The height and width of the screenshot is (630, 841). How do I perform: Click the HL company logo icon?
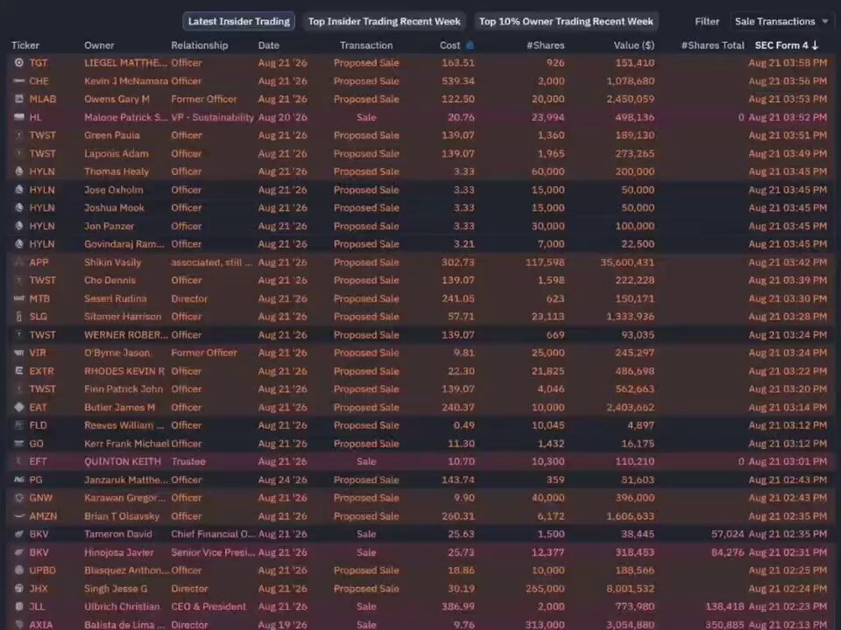(x=18, y=117)
